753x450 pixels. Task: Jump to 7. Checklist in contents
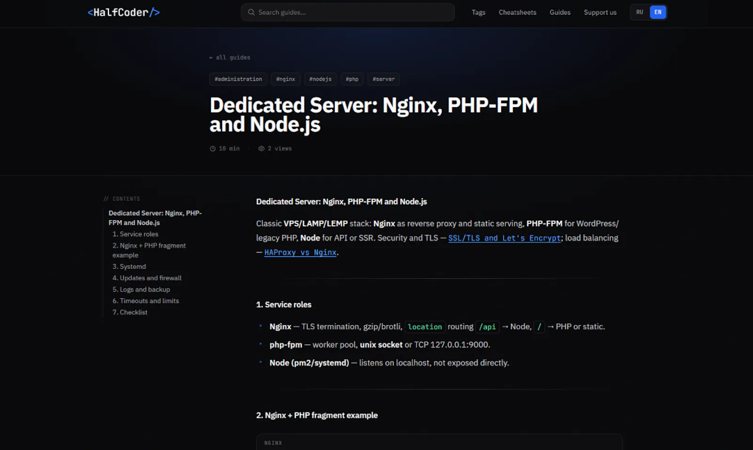130,312
